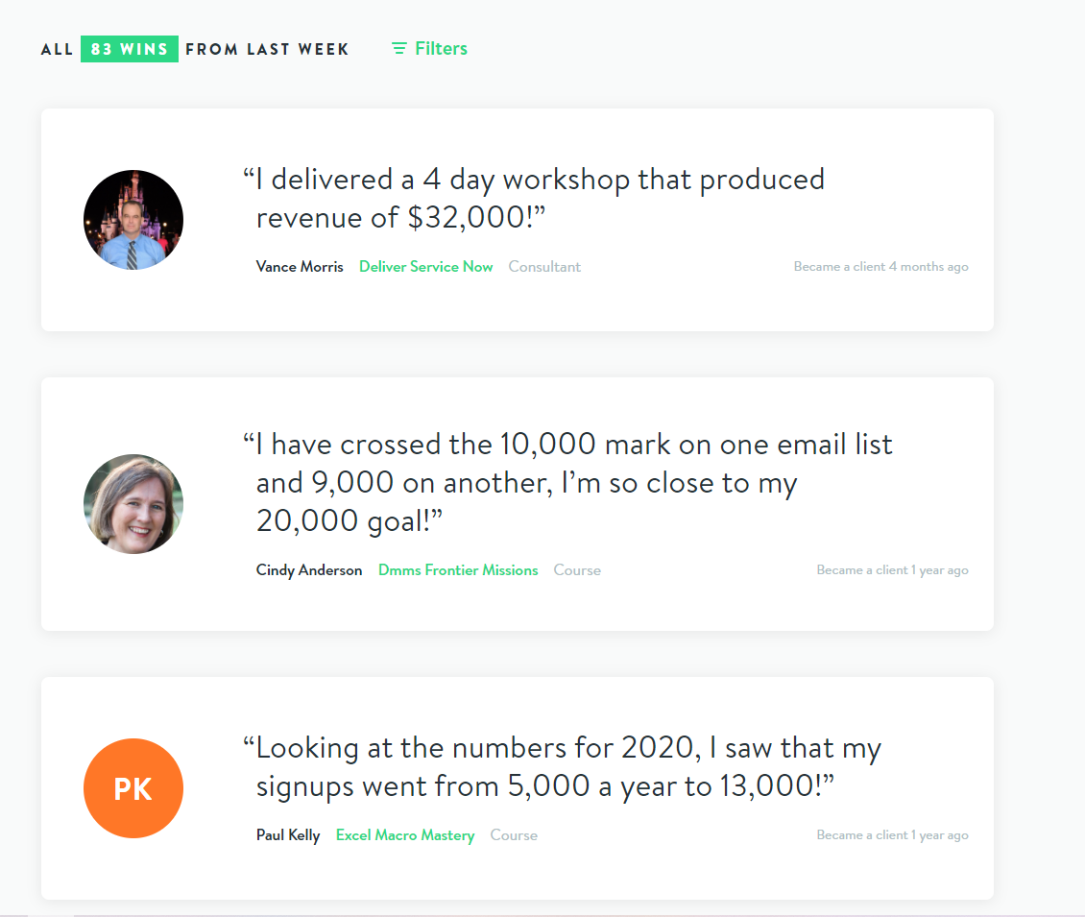Click 'Became a client 4 months ago' text
Screen dimensions: 1085x917
click(880, 267)
